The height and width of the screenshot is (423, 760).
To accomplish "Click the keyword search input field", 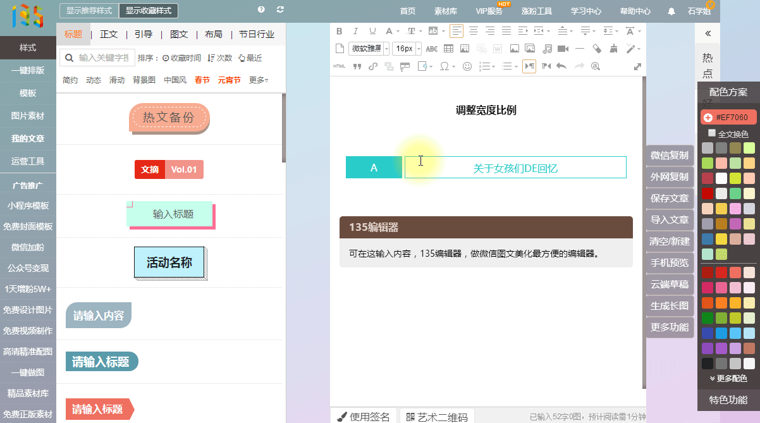I will [x=103, y=58].
